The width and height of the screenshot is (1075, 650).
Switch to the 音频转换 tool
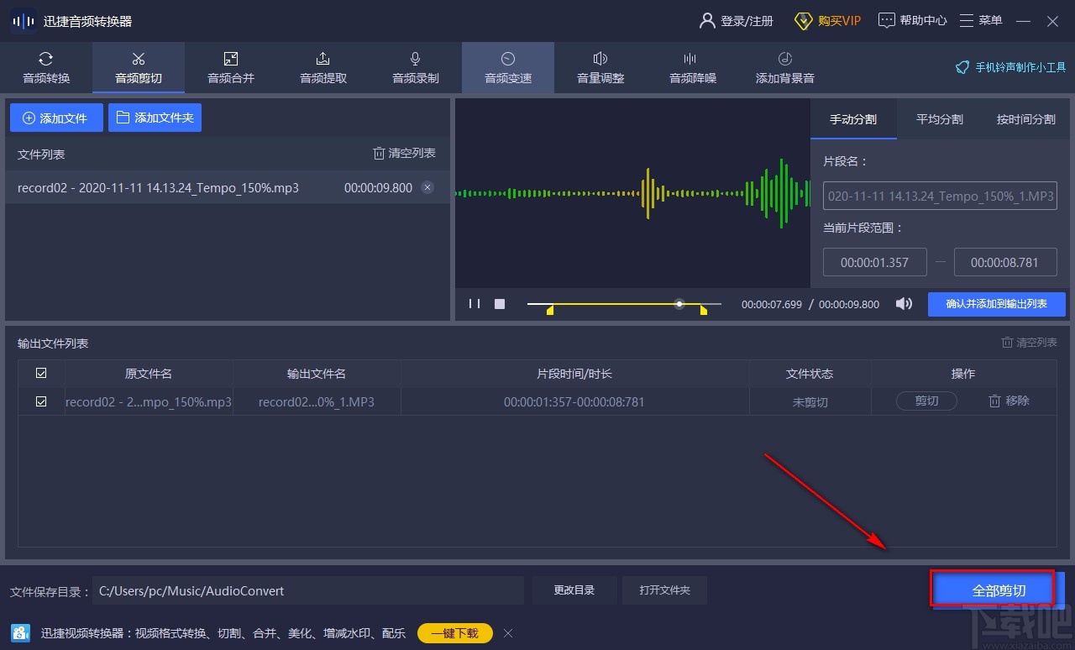pyautogui.click(x=45, y=67)
